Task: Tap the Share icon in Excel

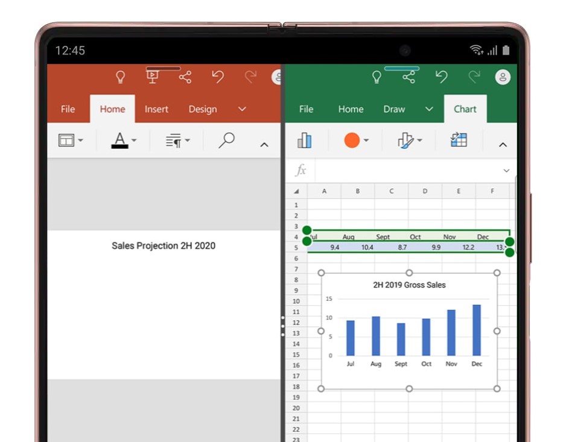Action: [408, 77]
